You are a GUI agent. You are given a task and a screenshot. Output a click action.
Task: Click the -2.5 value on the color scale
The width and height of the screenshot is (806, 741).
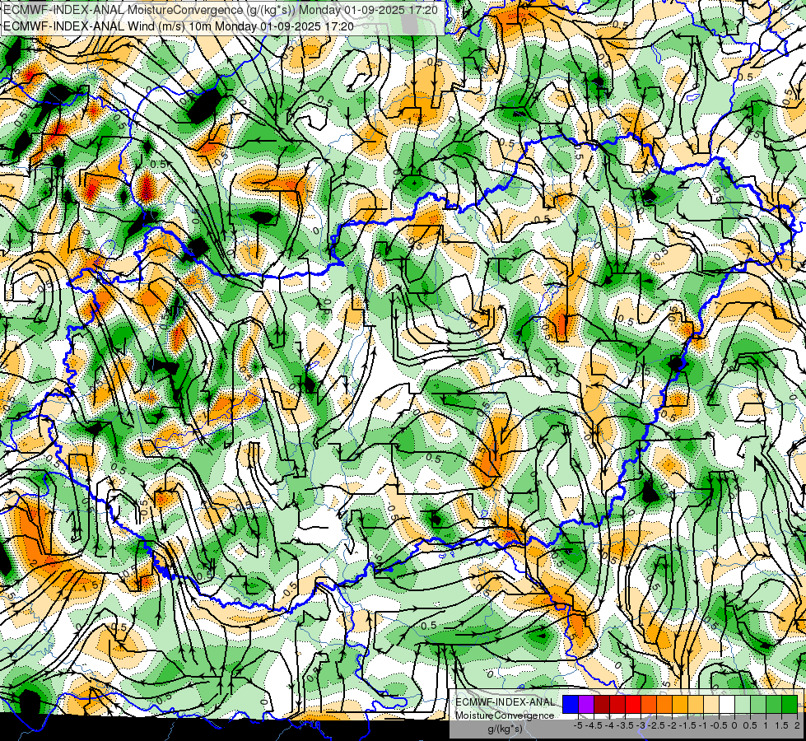(656, 725)
